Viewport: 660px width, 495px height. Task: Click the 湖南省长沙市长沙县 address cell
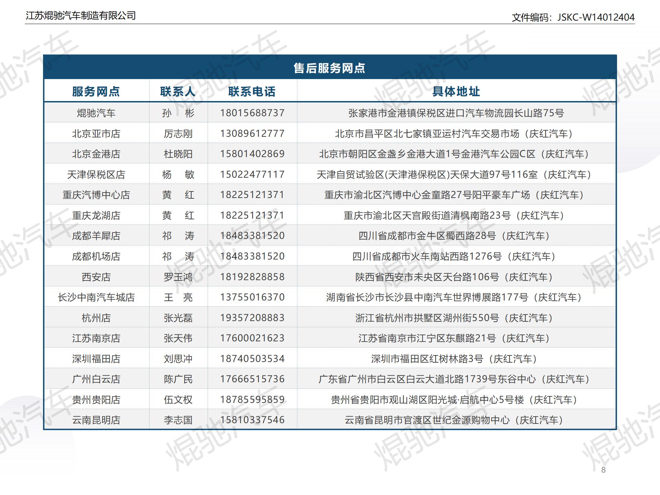click(456, 297)
